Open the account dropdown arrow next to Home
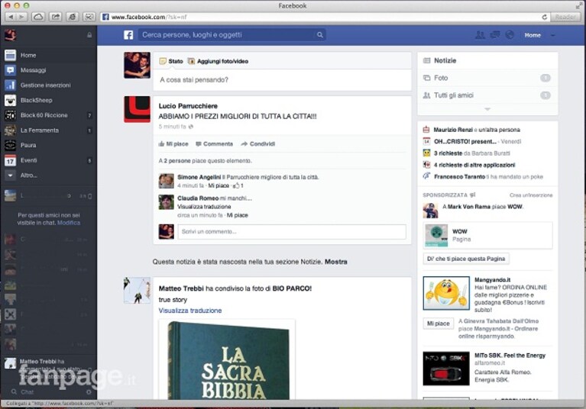The height and width of the screenshot is (409, 586). (552, 35)
